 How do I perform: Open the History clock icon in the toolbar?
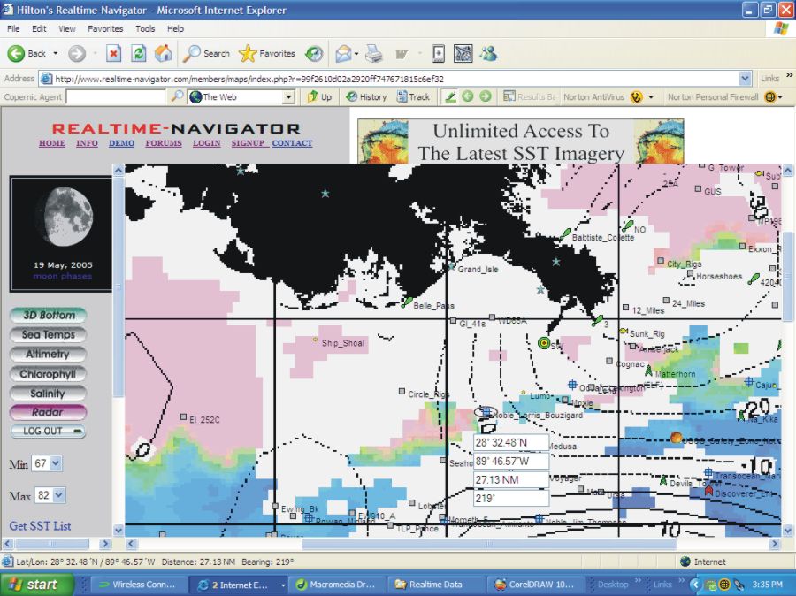coord(314,53)
